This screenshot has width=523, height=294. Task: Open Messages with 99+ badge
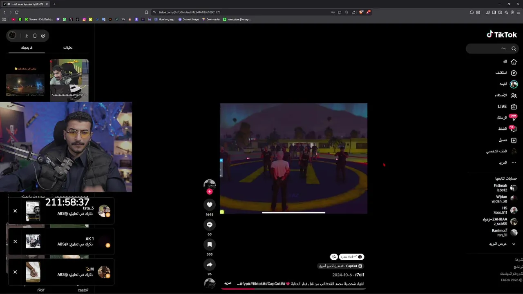[x=513, y=118]
